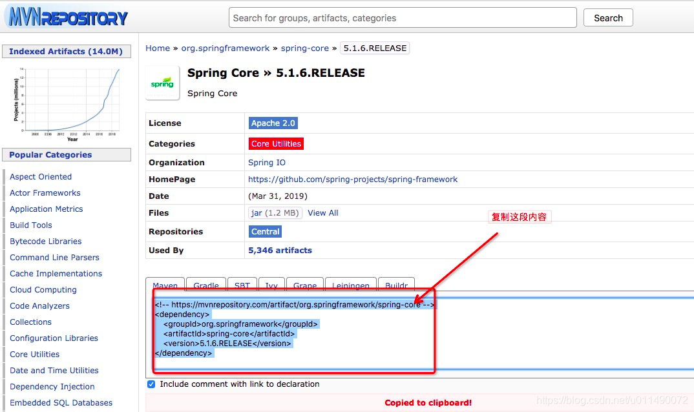
Task: Open the Apache 2.0 license badge
Action: pos(273,123)
